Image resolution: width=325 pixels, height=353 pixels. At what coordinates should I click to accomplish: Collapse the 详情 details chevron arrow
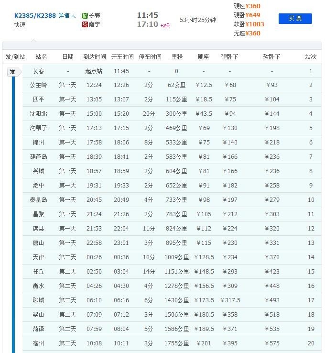click(74, 16)
